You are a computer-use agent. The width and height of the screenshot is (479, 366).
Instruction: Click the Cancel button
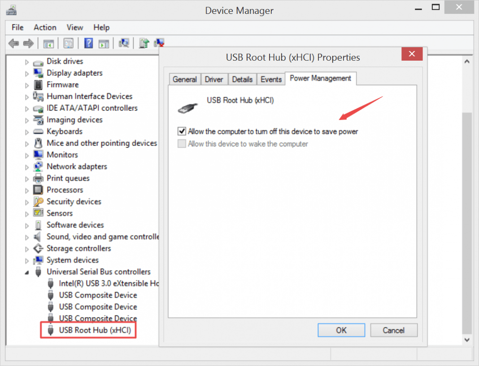394,330
